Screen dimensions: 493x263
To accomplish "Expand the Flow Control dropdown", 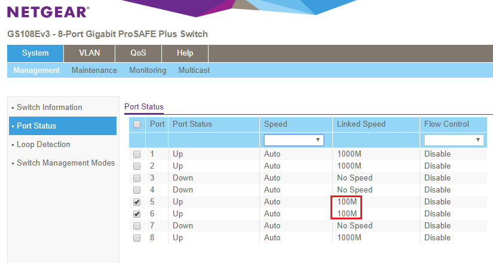I will click(x=454, y=140).
